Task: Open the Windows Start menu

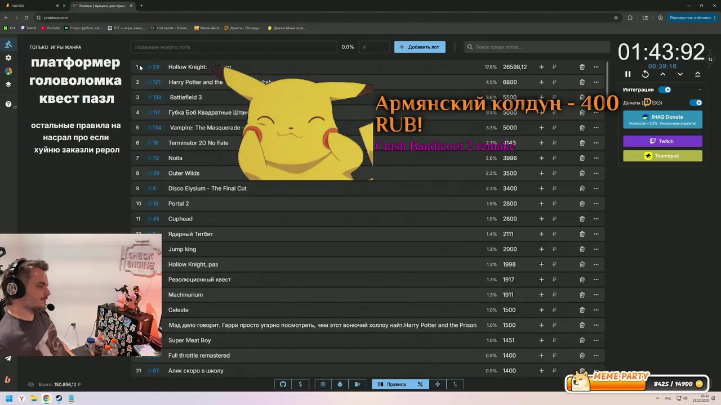Action: pyautogui.click(x=9, y=398)
